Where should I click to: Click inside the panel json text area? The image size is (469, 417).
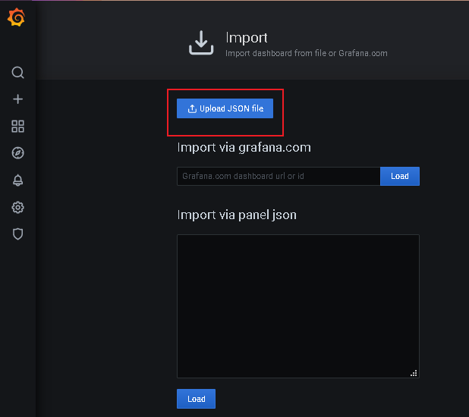click(x=298, y=306)
